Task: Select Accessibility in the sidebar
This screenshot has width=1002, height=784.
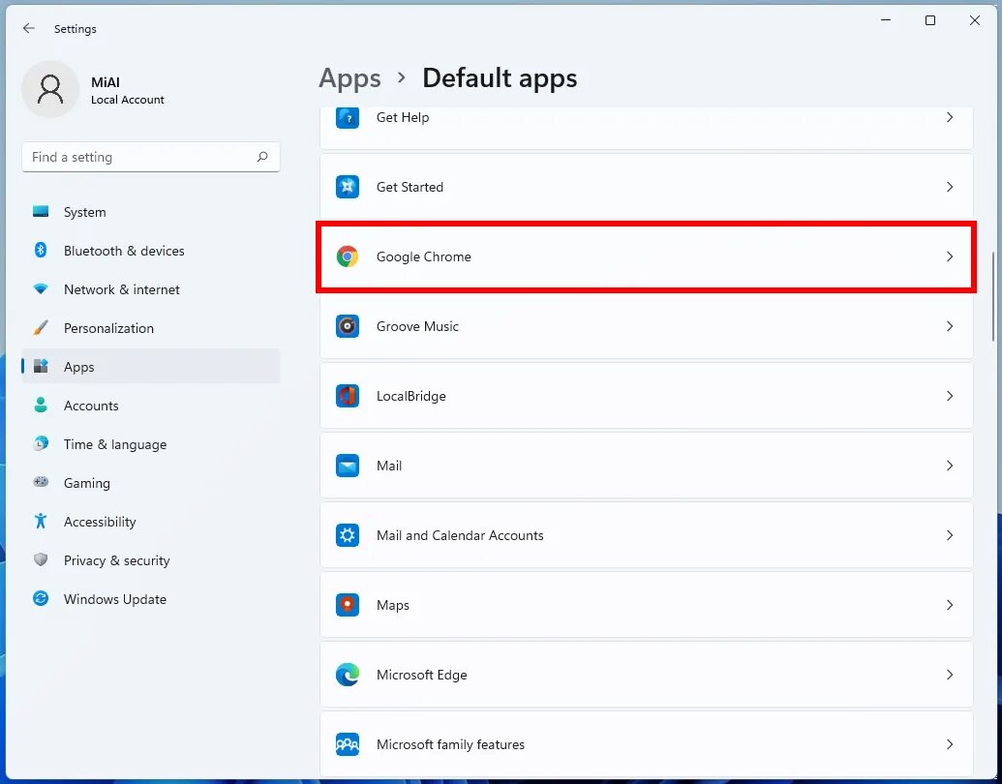Action: tap(151, 522)
